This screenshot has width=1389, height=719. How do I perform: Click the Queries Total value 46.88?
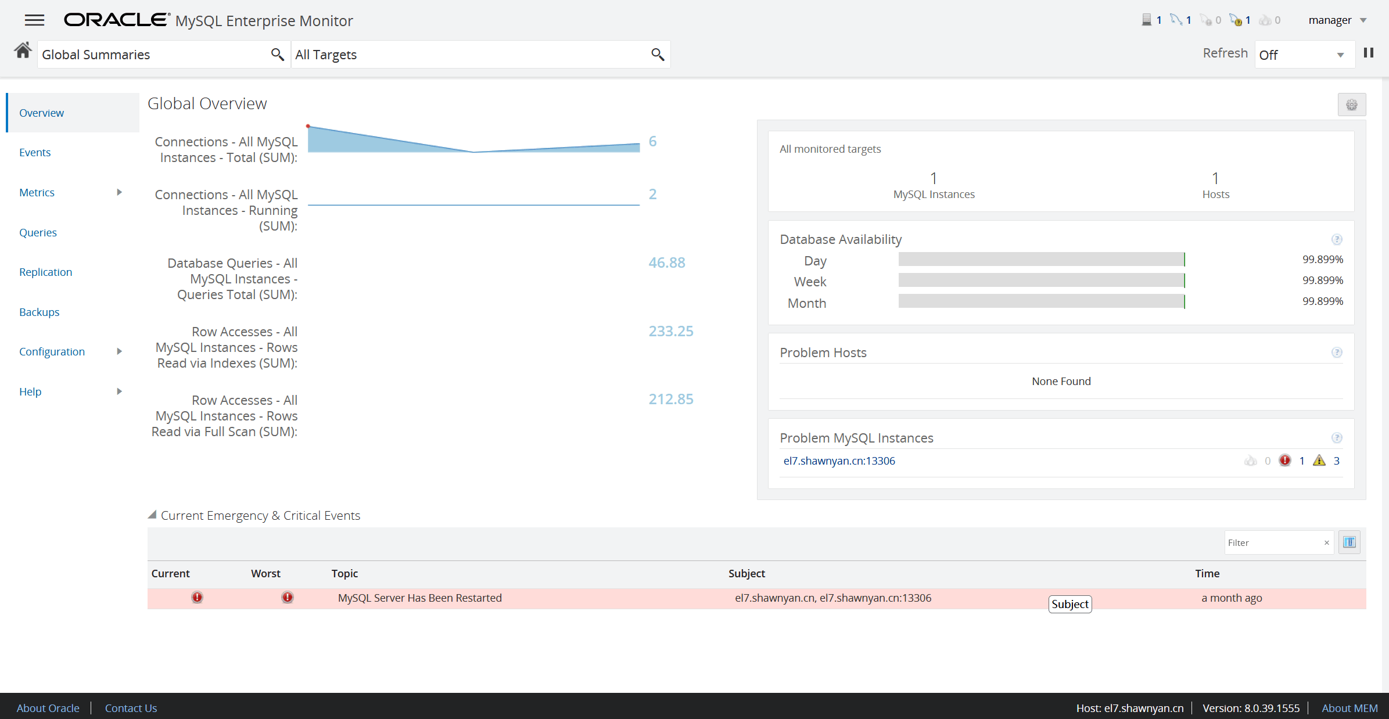[x=666, y=263]
